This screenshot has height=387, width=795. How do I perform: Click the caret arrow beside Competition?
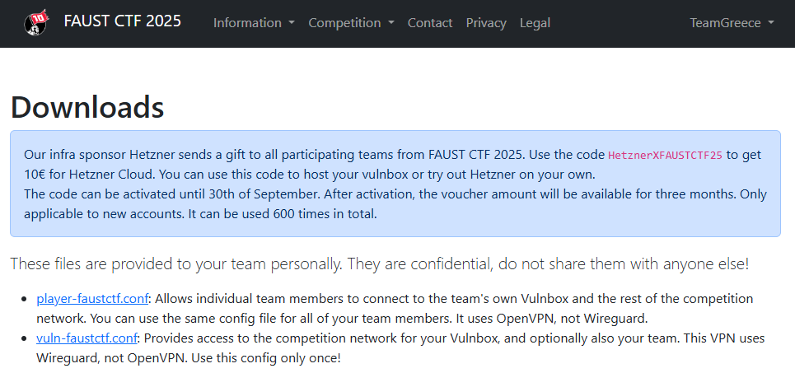coord(391,23)
